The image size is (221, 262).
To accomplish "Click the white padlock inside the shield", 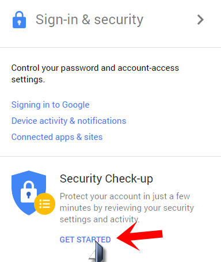I will (x=29, y=192).
